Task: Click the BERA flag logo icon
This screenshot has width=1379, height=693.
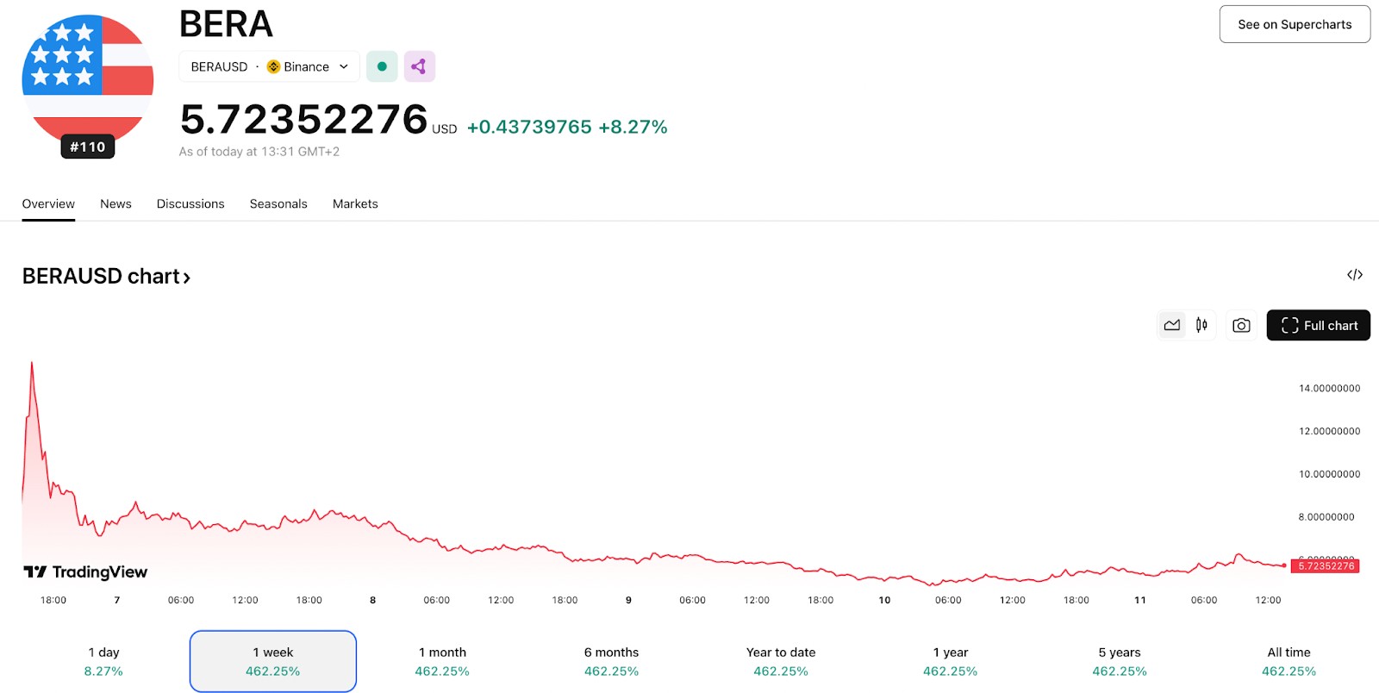Action: click(88, 79)
